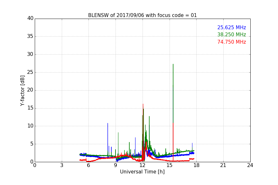Select the blue 25.625 MHz legend label
Viewport: 278px width, 185px height.
pos(232,27)
